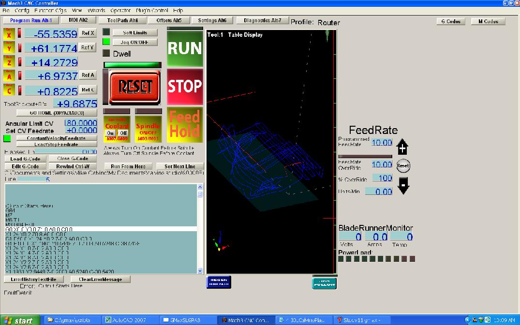Pause motion with the Feed Hold button
520x325 pixels.
[185, 125]
